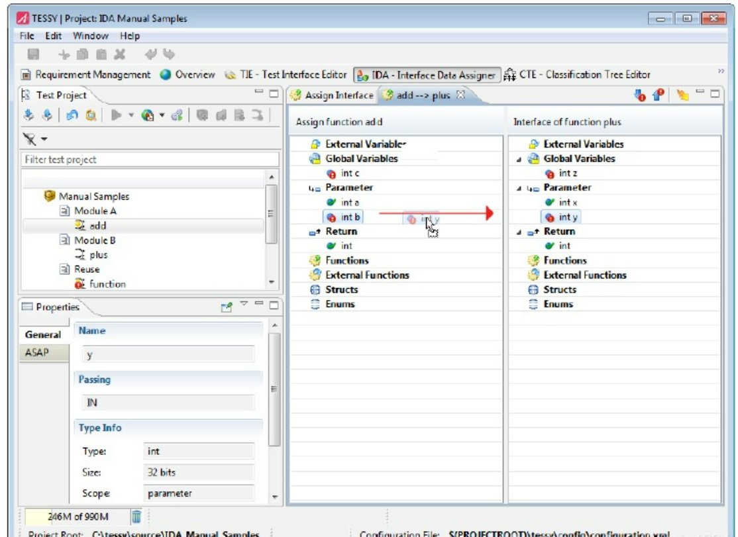Screen dimensions: 738x537
Task: Open the Requirement Management perspective
Action: coord(86,75)
